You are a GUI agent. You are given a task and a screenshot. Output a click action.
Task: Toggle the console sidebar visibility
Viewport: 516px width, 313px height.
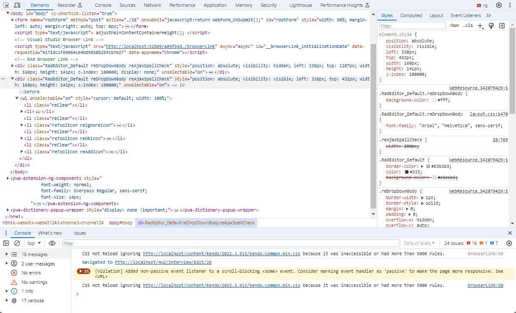pos(6,243)
